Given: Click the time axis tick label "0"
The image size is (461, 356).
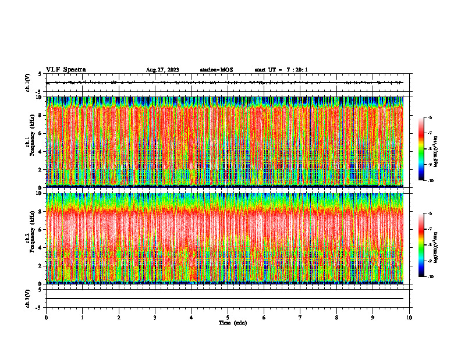Looking at the screenshot, I should click(x=46, y=318).
